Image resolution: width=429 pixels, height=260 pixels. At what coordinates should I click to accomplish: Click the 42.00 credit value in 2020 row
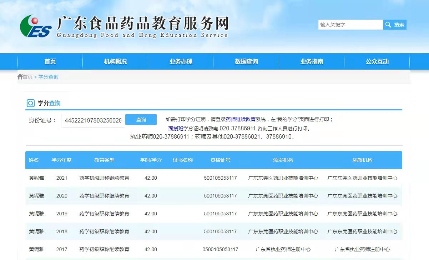(151, 196)
